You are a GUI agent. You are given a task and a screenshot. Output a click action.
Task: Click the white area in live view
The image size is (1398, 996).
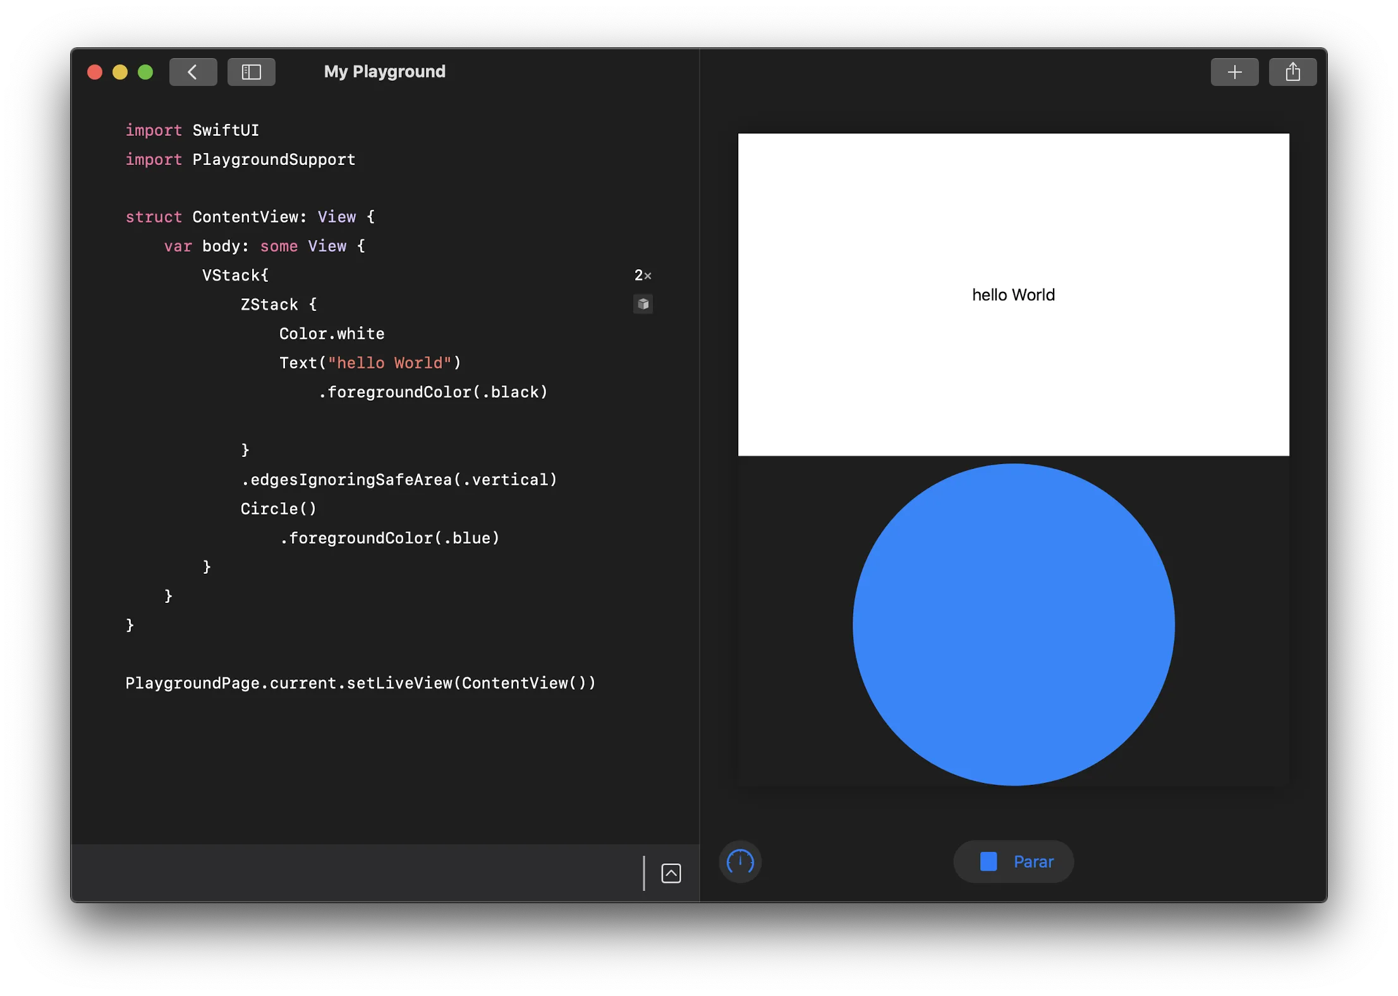coord(885,209)
